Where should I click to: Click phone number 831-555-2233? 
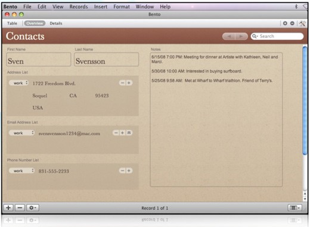click(x=54, y=171)
